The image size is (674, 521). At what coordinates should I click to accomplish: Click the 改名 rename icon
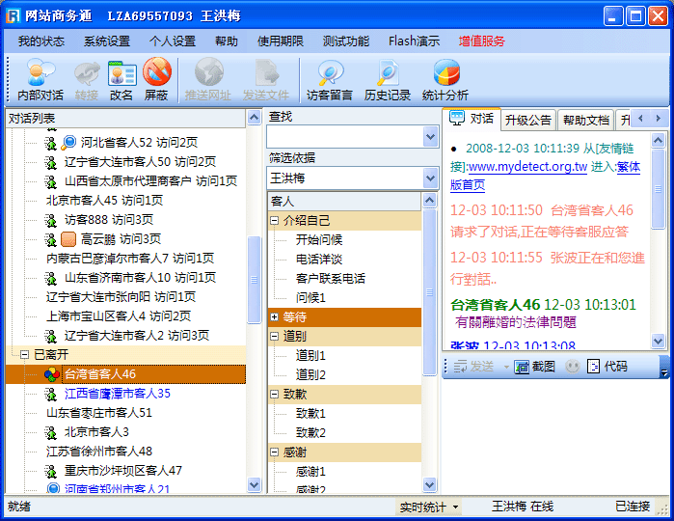pyautogui.click(x=121, y=79)
